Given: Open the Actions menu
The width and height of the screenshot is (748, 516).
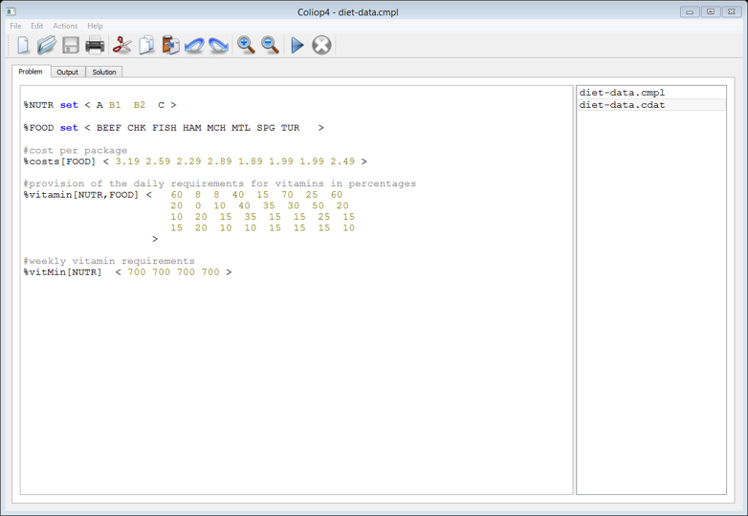Looking at the screenshot, I should [65, 26].
